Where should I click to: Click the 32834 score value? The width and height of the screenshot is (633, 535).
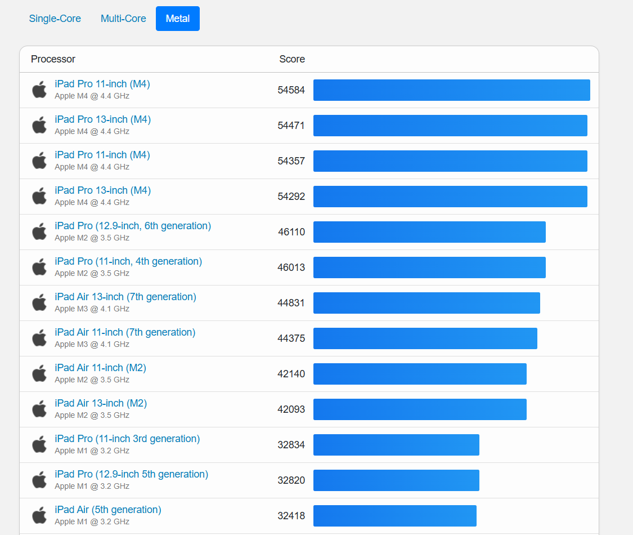[291, 445]
